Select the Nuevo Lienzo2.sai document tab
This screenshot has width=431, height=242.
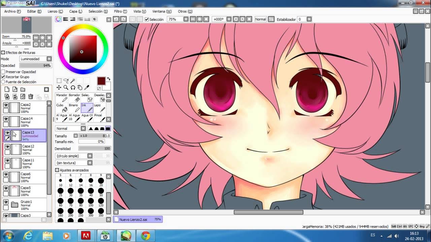tap(138, 219)
